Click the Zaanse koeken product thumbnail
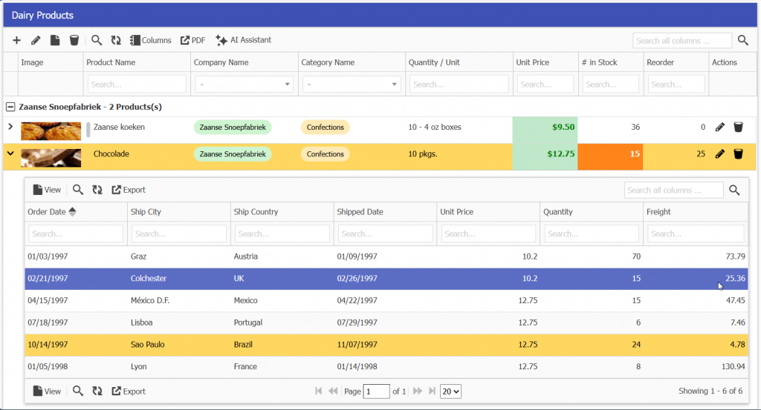This screenshot has height=410, width=761. click(x=51, y=130)
